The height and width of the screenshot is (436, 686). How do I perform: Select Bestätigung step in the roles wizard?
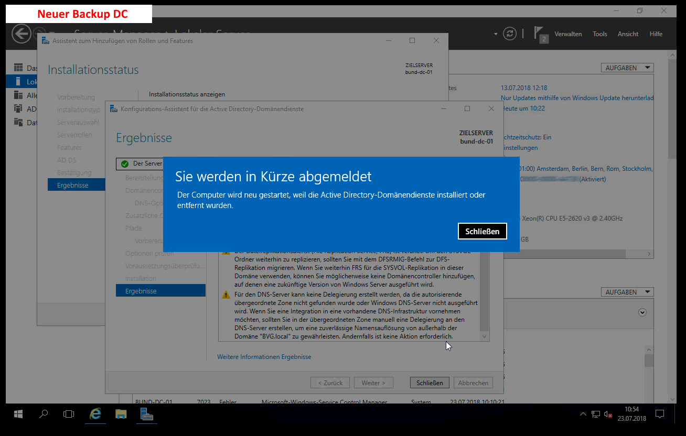pos(74,172)
